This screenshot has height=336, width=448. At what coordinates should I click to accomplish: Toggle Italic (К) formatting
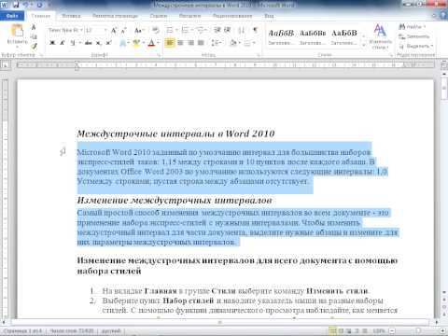pos(62,43)
